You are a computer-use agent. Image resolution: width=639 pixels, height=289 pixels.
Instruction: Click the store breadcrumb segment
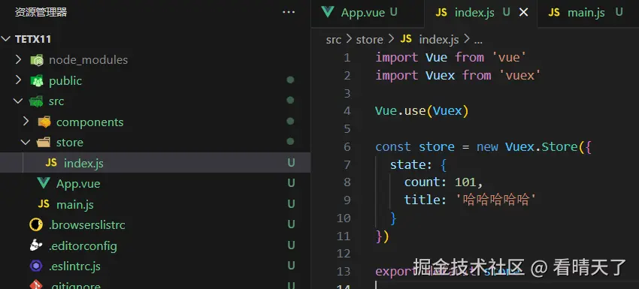[370, 40]
